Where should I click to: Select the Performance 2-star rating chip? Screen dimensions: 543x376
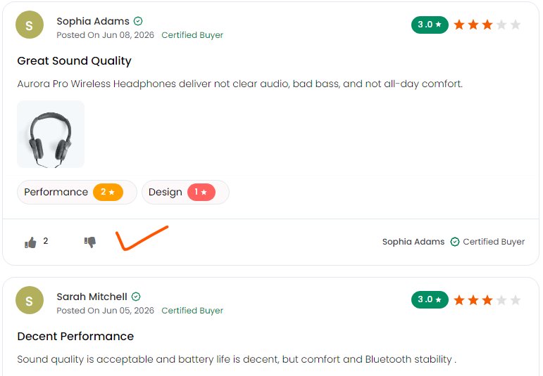coord(77,192)
